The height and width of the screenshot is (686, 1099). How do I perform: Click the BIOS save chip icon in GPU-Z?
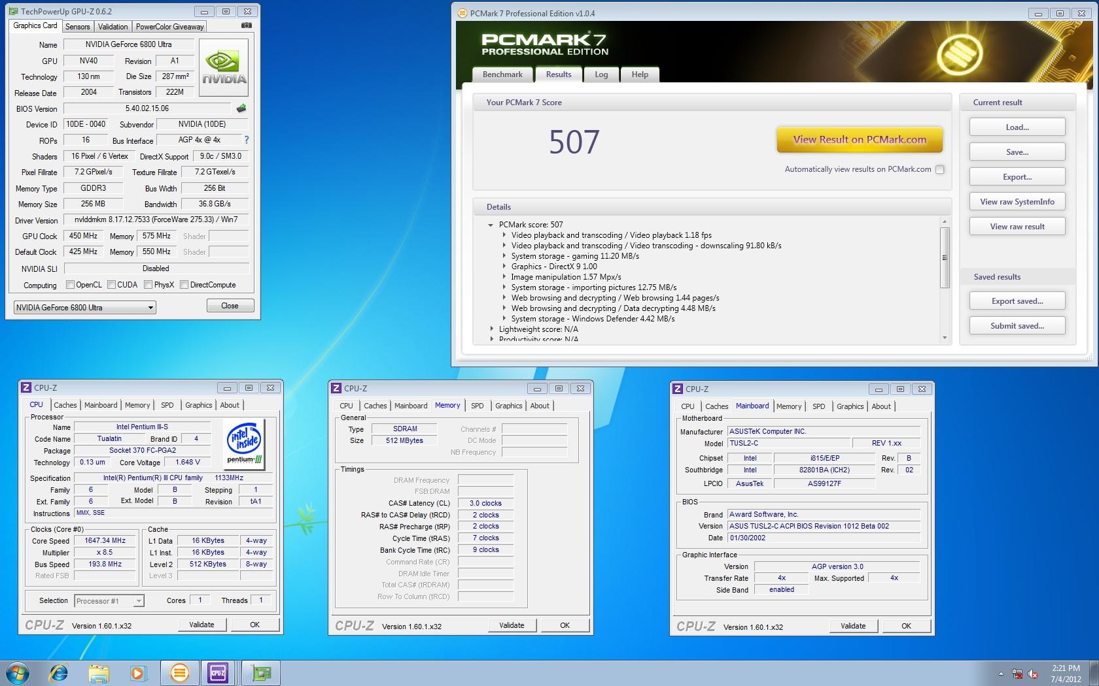241,108
